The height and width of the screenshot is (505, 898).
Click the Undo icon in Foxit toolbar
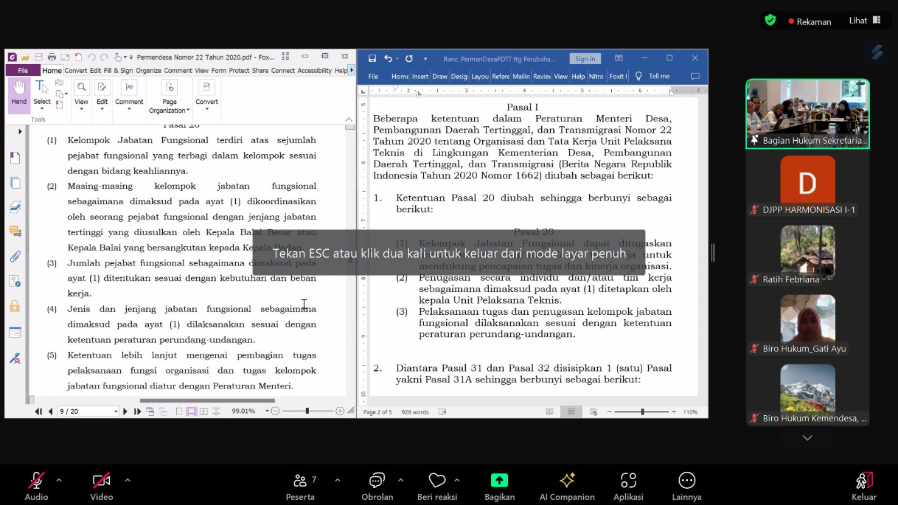[x=91, y=57]
